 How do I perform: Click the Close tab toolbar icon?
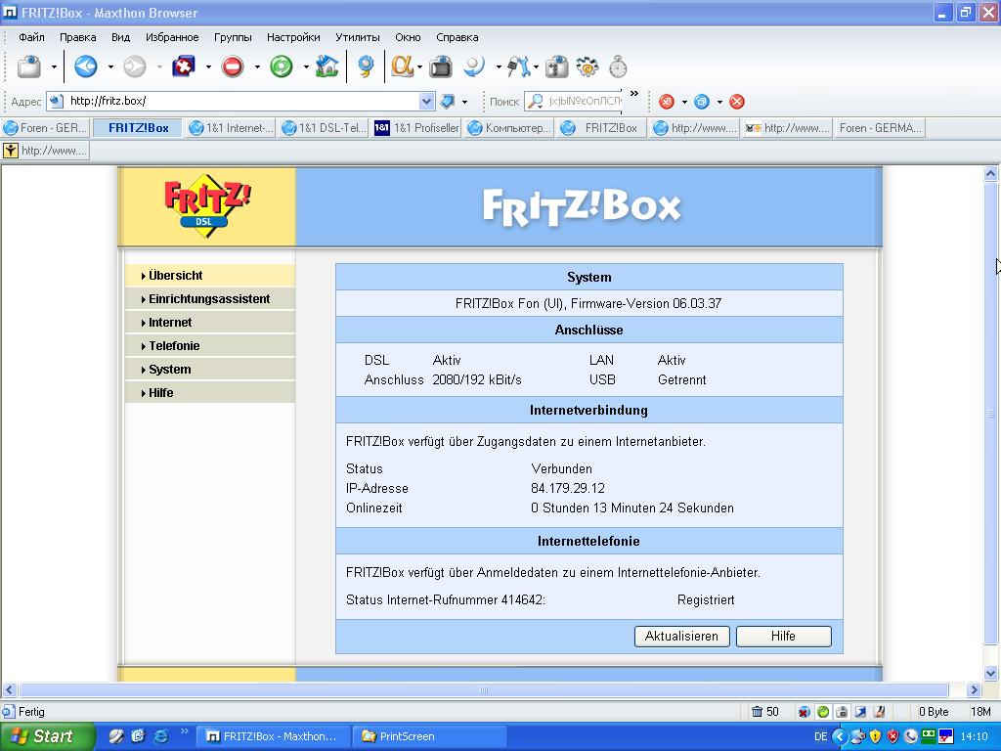point(184,66)
